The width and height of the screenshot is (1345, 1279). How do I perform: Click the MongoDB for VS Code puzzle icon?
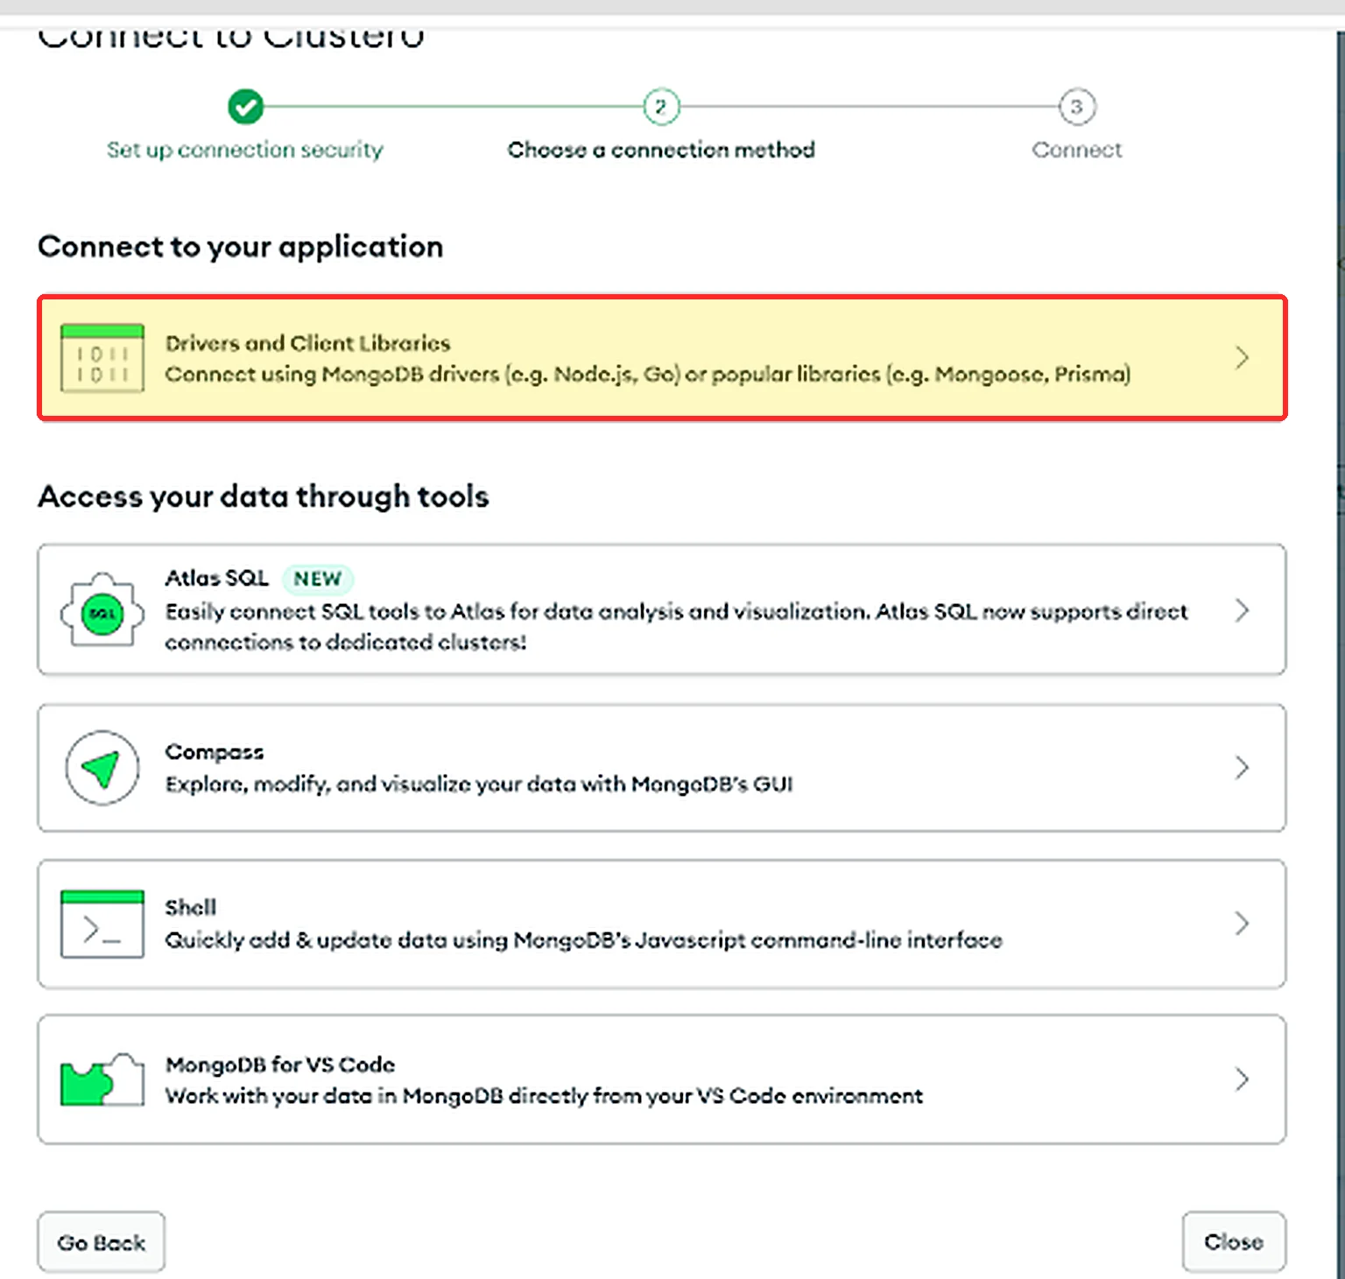point(102,1079)
